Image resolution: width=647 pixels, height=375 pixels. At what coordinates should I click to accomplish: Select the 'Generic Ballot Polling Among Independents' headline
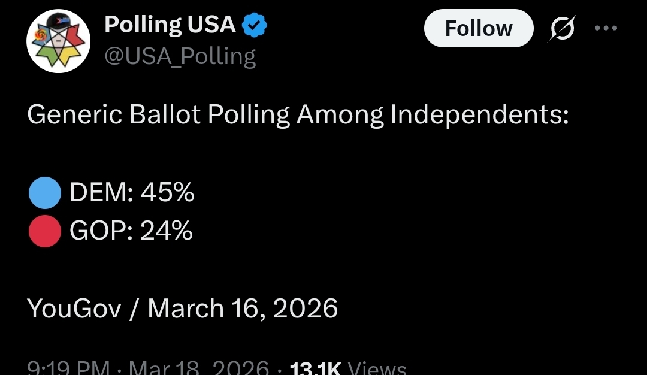pos(297,115)
